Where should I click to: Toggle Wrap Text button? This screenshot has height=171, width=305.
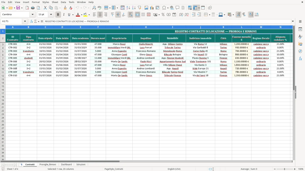pos(131,15)
